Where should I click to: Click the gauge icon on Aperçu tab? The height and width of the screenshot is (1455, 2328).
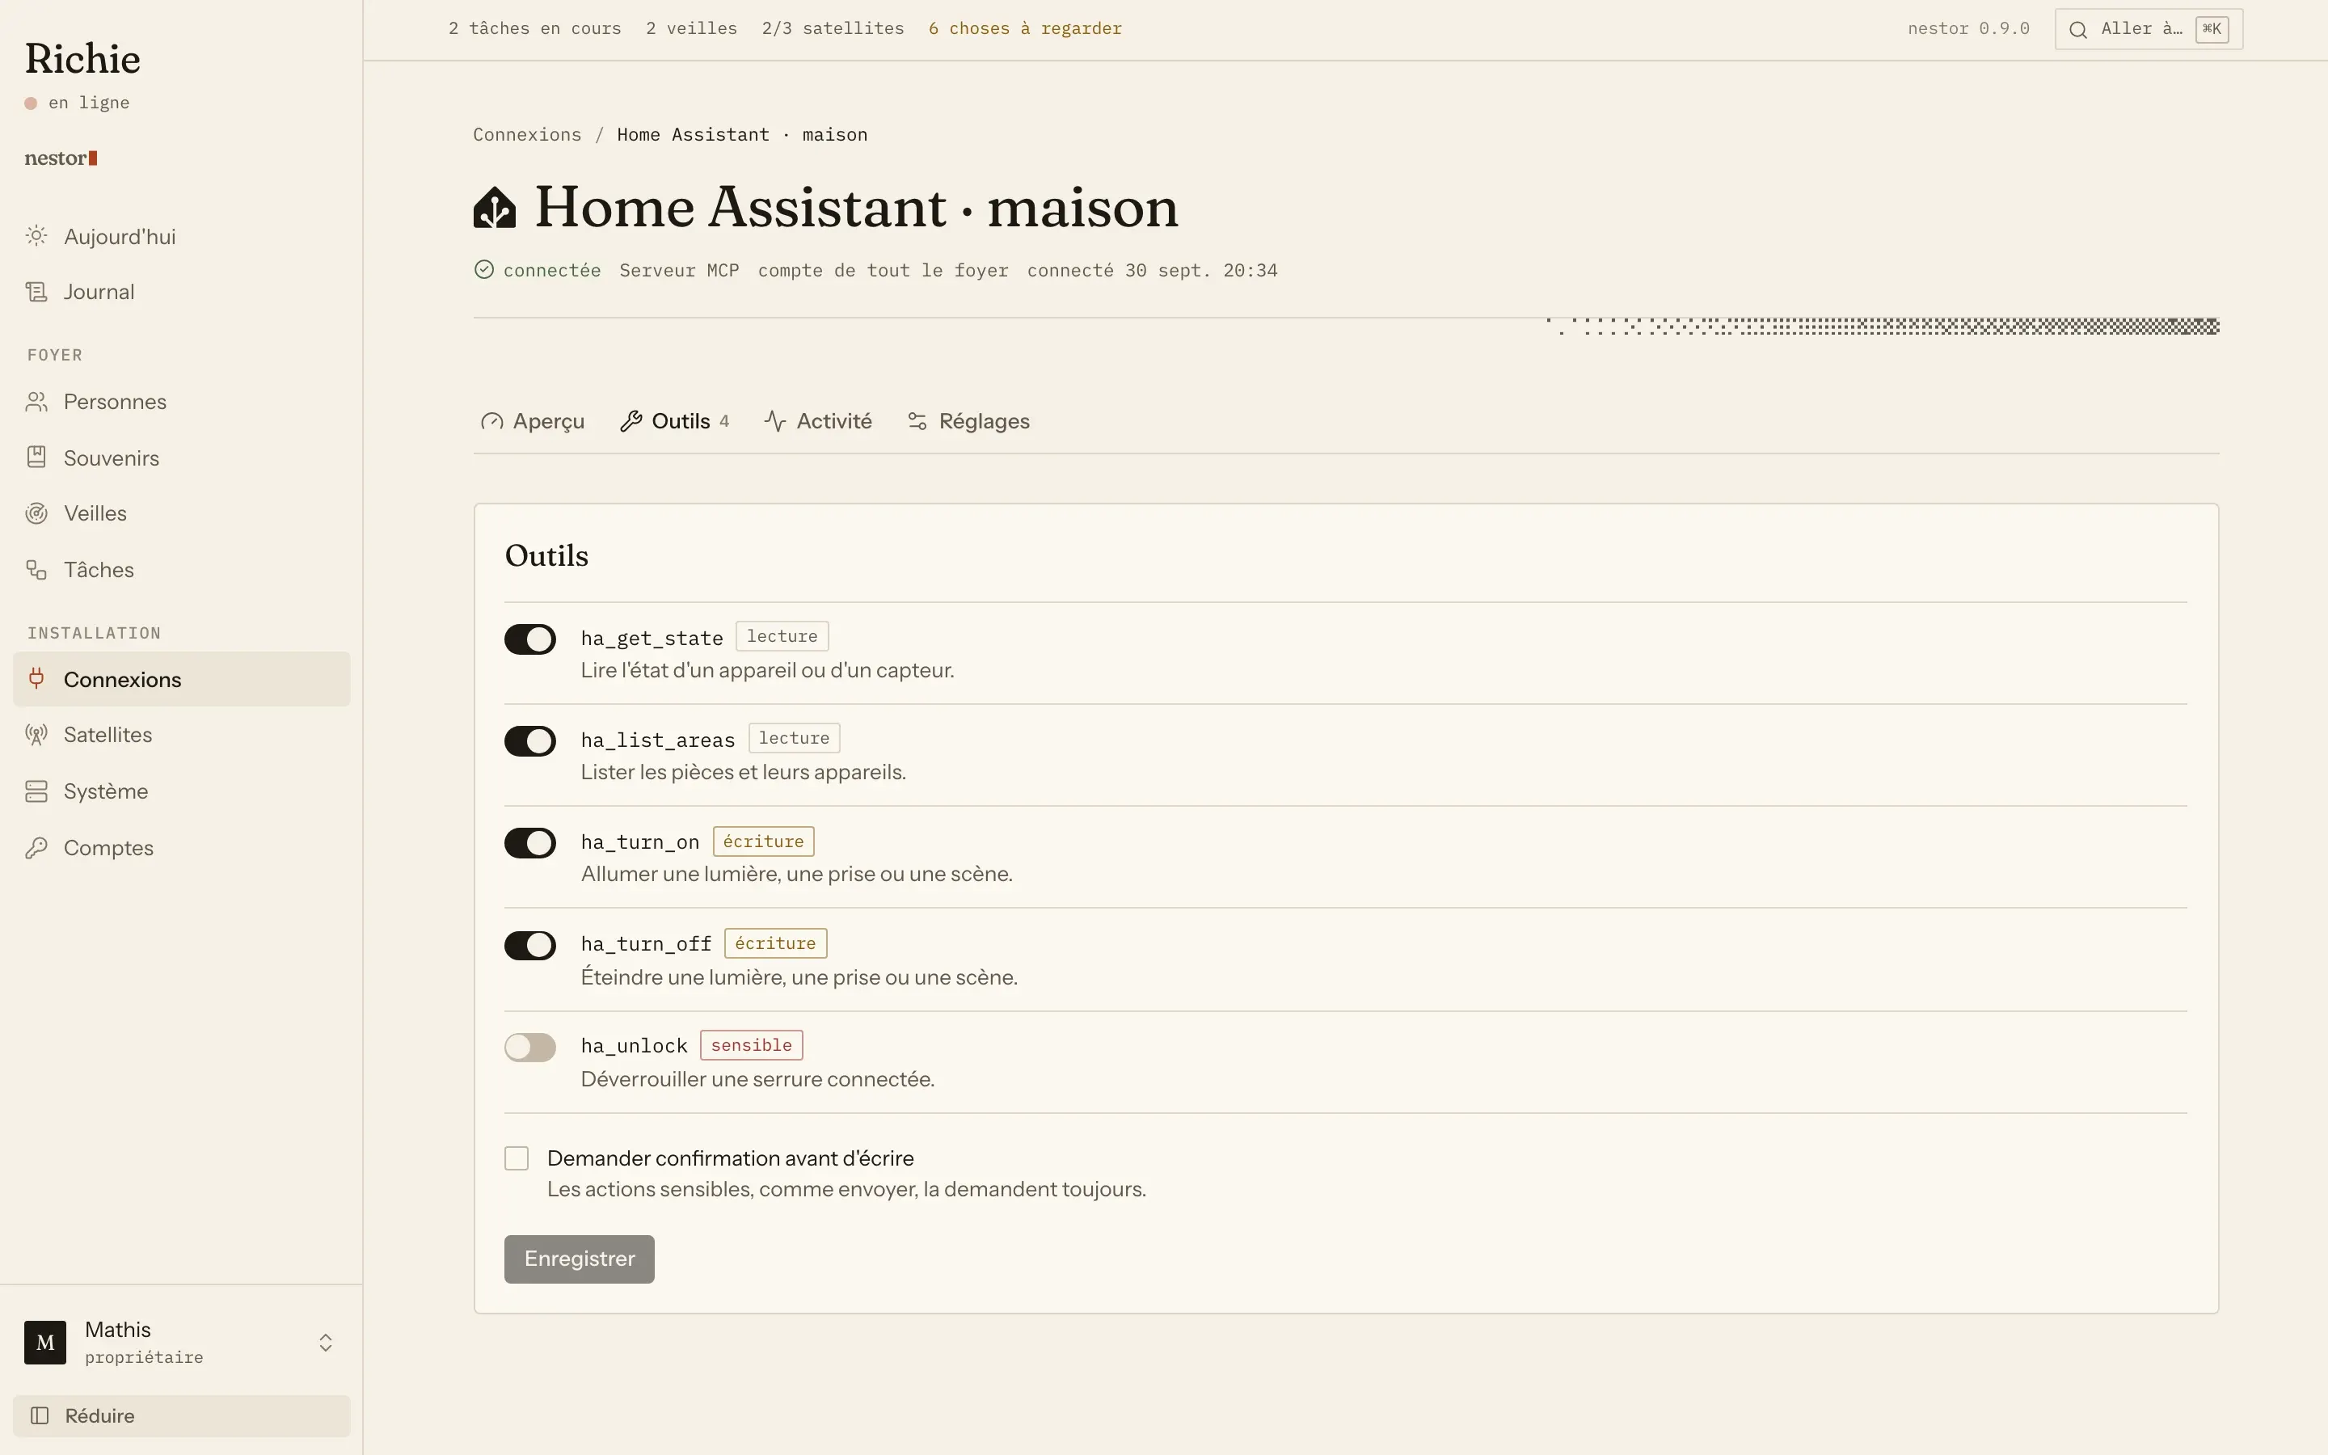click(491, 421)
